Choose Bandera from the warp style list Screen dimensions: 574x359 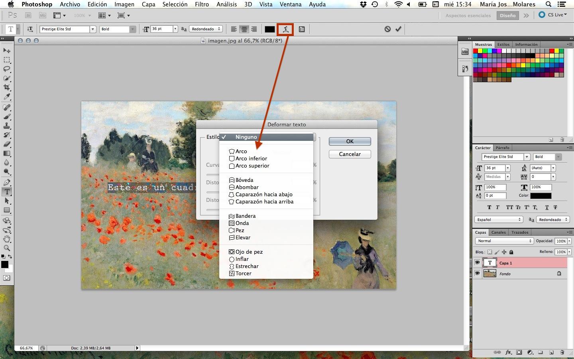click(x=245, y=216)
